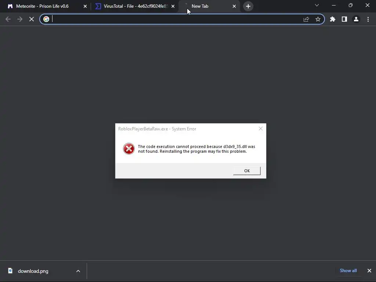Click the Google icon in address bar
This screenshot has width=376, height=282.
coord(46,19)
